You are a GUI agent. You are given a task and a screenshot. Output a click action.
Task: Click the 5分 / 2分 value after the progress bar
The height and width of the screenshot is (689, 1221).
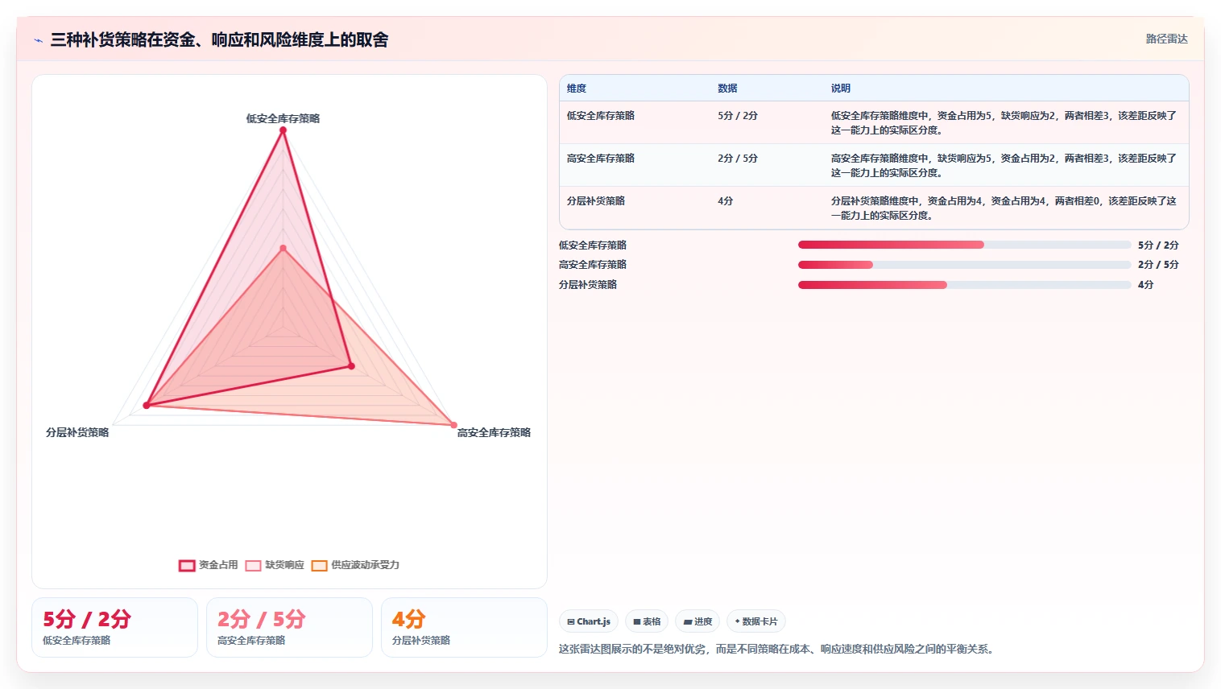[x=1158, y=245]
